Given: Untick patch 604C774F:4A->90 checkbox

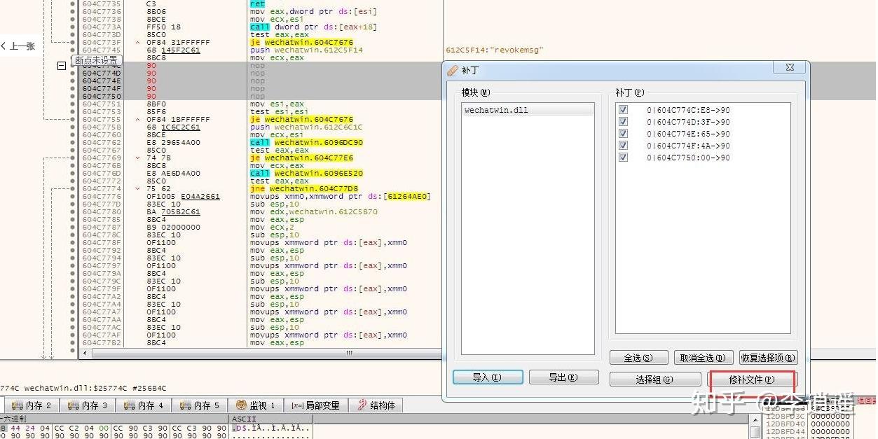Looking at the screenshot, I should [624, 146].
